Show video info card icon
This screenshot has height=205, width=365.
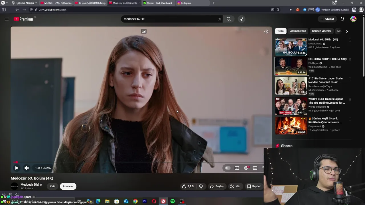pyautogui.click(x=266, y=32)
